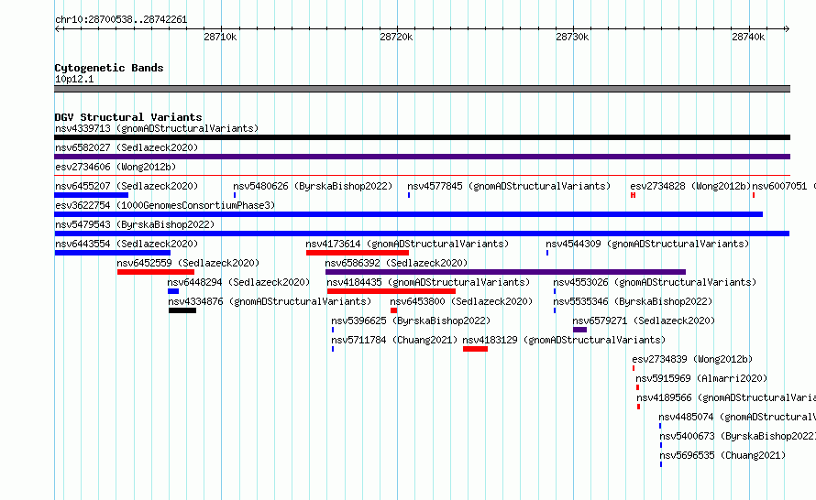Click esv2734839 (Wong2012b) label
Viewport: 816px width, 500px height.
pos(692,359)
